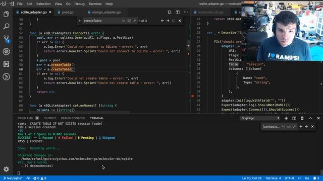Change LF line ending in status bar
323x181 pixels.
point(299,178)
